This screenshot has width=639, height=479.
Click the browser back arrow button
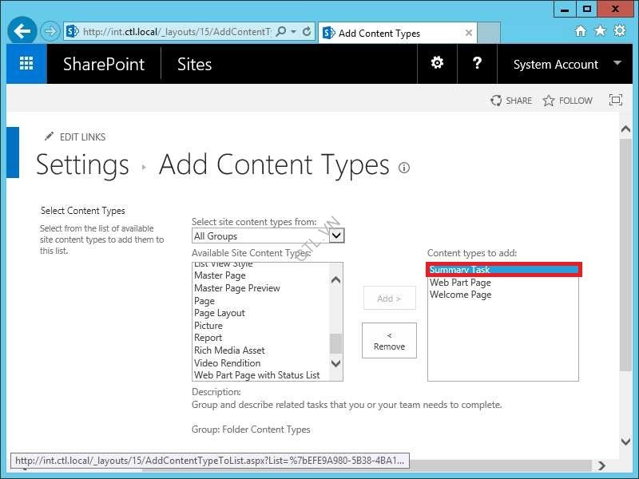pos(22,32)
